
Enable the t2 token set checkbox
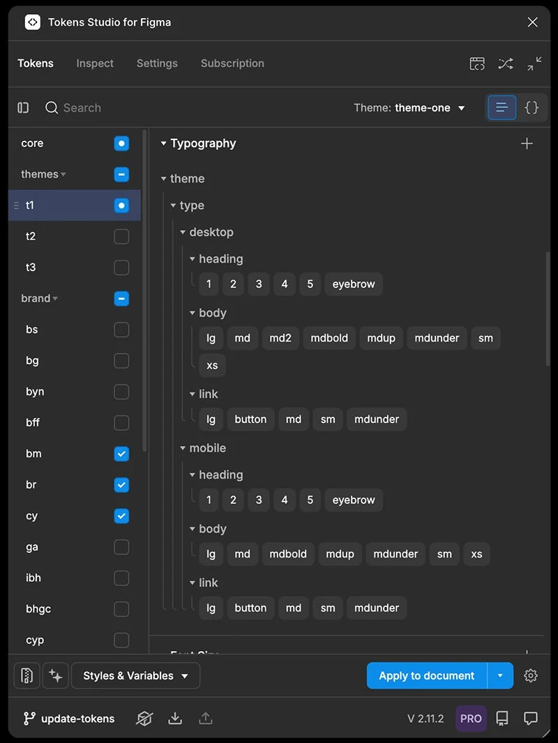coord(121,236)
